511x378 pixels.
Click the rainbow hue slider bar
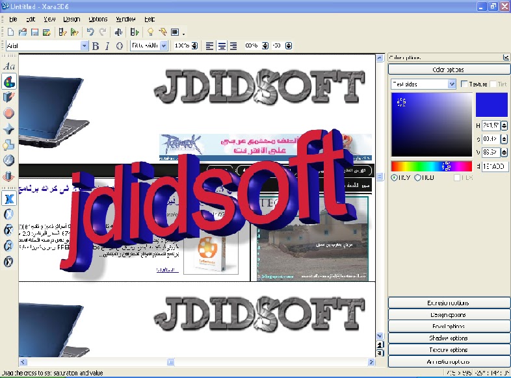pos(432,166)
